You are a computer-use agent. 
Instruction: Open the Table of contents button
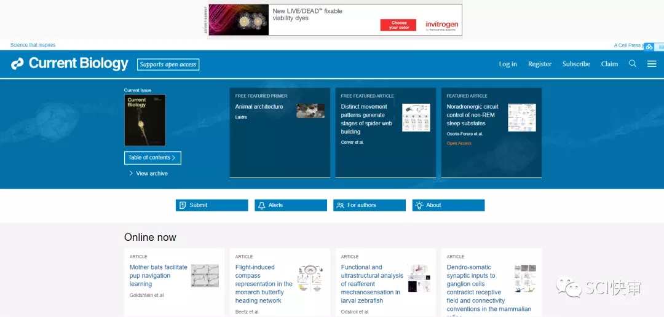pos(152,158)
